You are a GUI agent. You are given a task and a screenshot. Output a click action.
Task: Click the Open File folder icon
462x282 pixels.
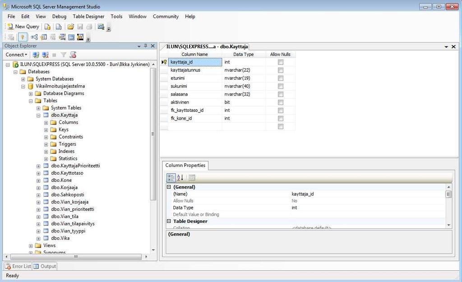pyautogui.click(x=71, y=27)
